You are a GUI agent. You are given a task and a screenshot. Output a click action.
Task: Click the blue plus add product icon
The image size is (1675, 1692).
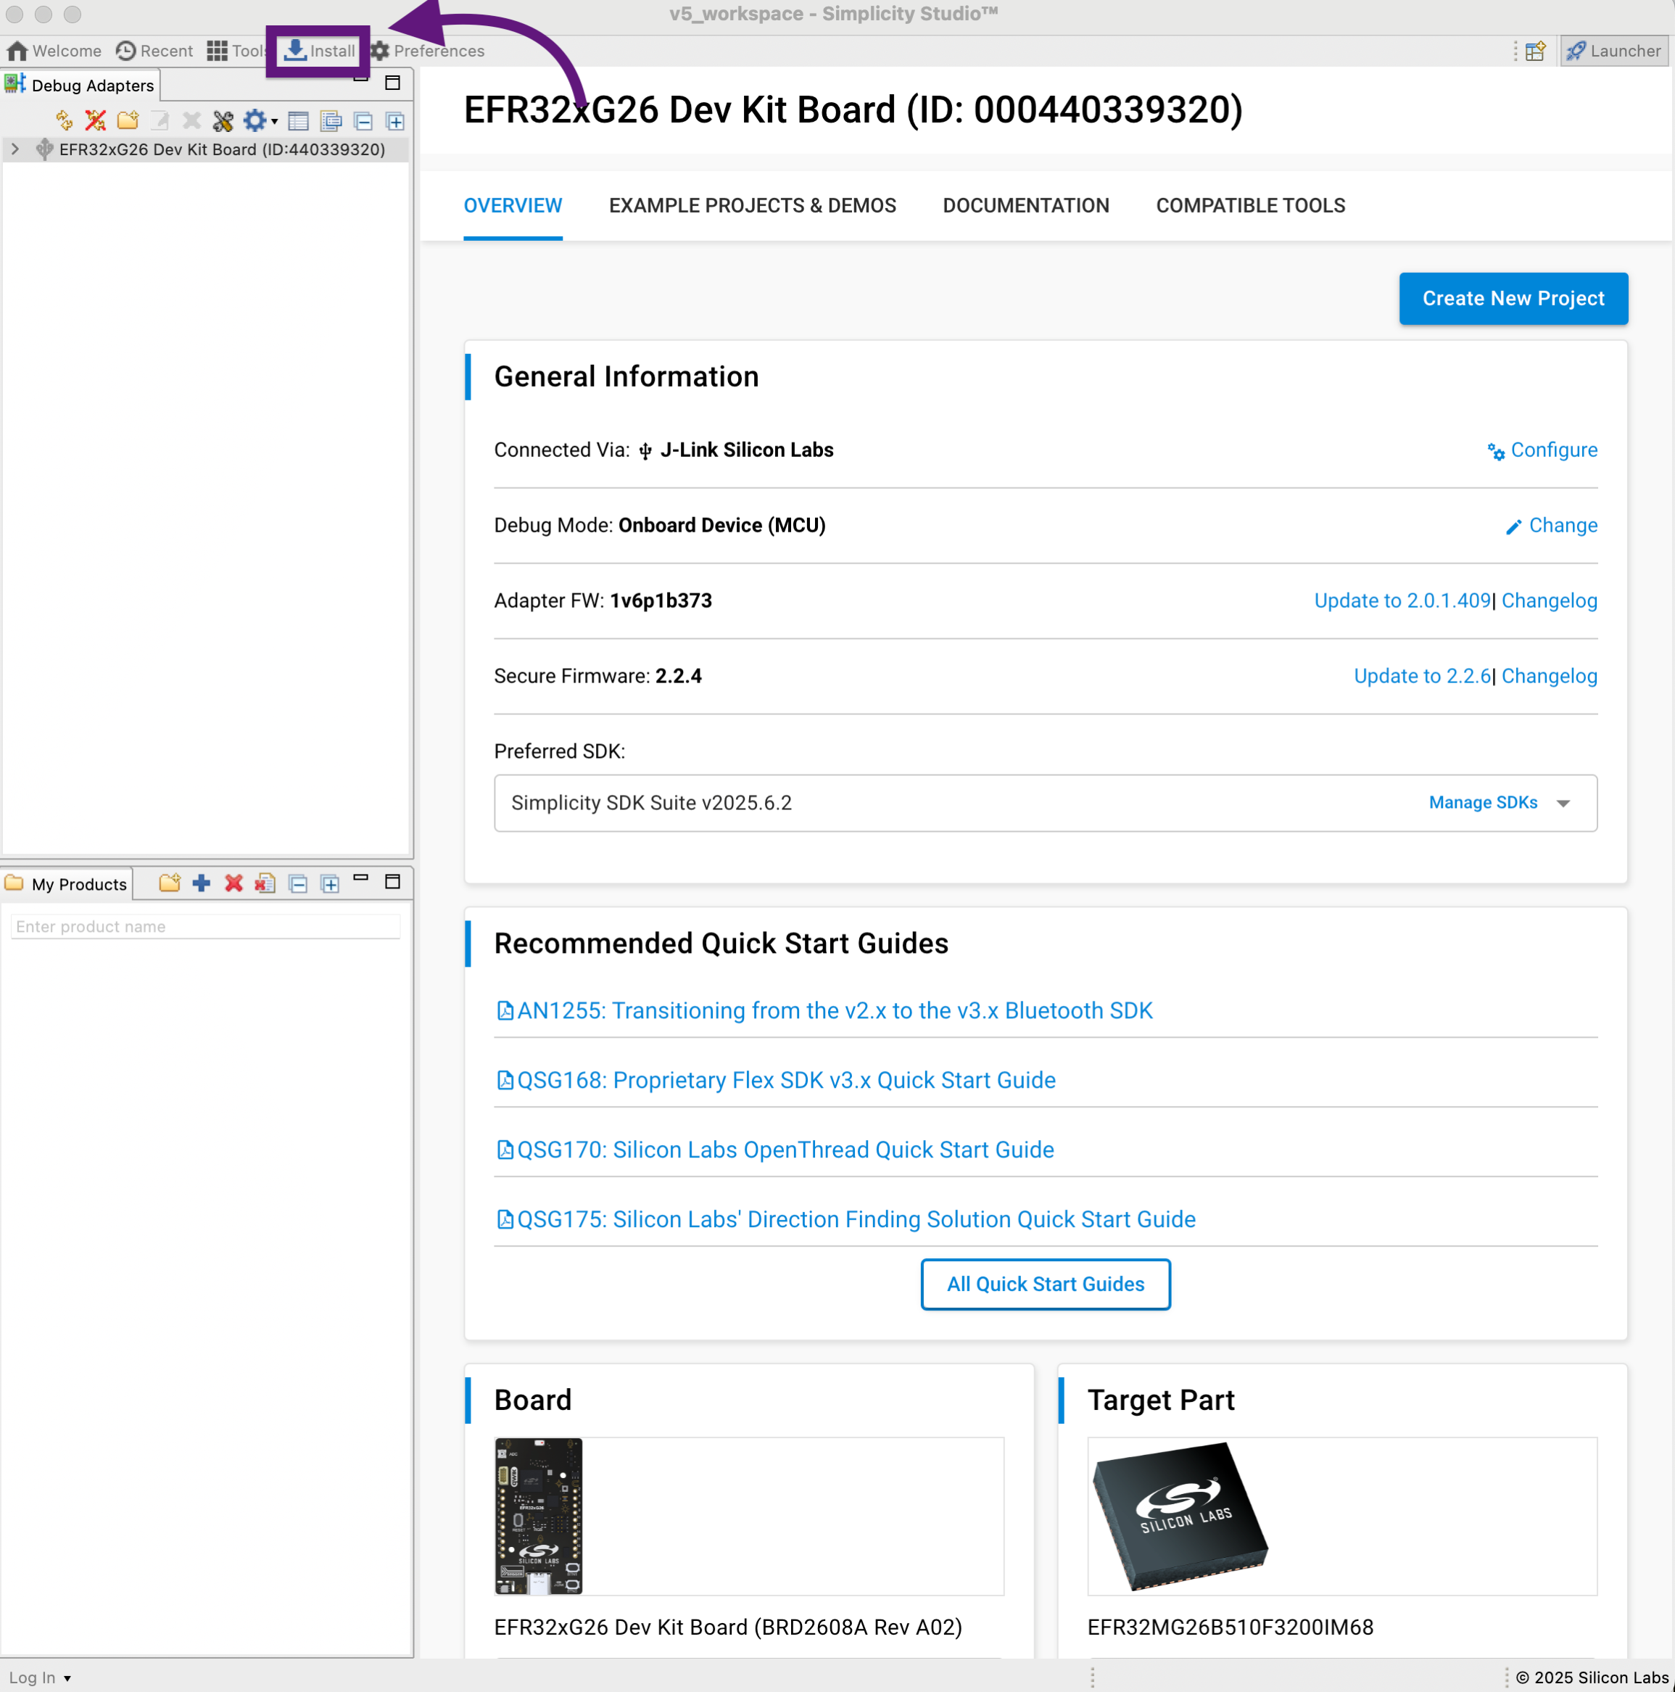point(202,883)
